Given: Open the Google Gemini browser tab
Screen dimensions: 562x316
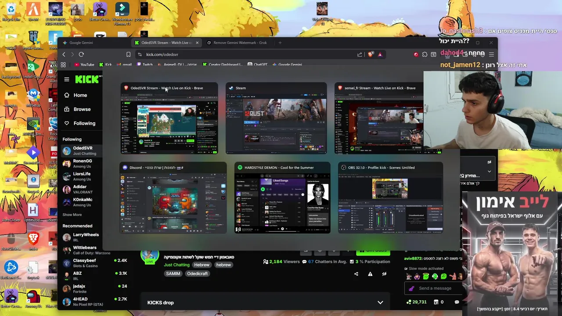Looking at the screenshot, I should [81, 43].
